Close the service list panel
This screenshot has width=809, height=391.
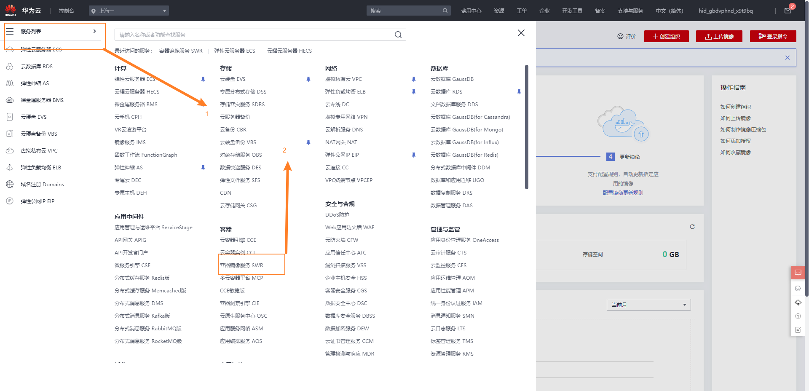521,33
